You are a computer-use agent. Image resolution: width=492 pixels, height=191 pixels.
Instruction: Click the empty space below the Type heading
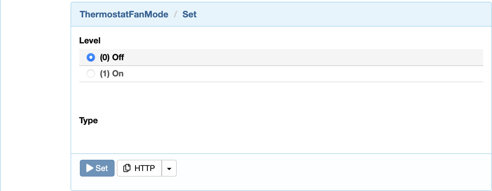point(281,139)
